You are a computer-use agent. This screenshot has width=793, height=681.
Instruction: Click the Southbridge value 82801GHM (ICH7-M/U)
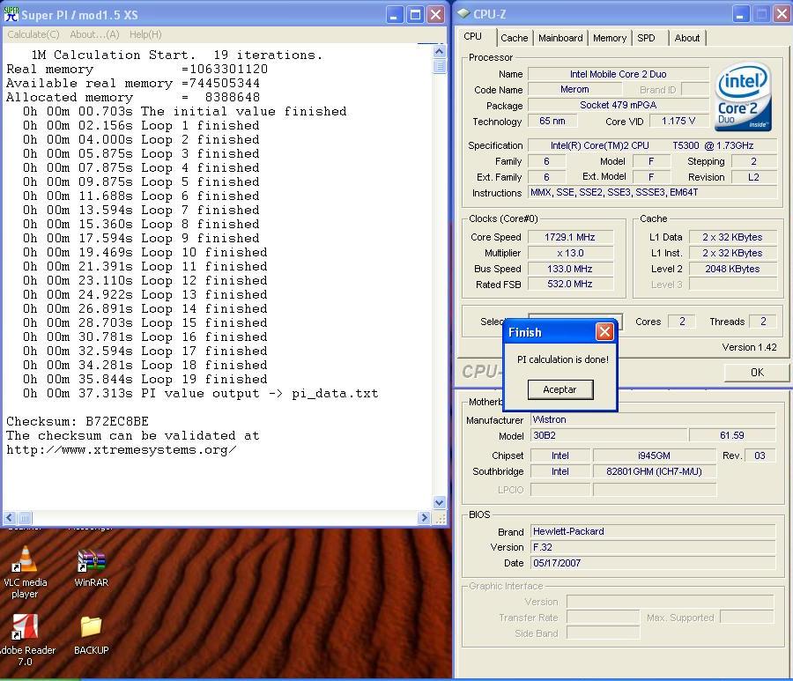point(654,471)
